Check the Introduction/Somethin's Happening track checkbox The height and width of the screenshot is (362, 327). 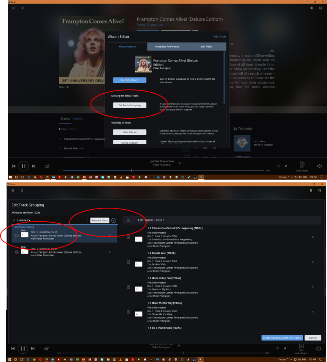pyautogui.click(x=128, y=237)
